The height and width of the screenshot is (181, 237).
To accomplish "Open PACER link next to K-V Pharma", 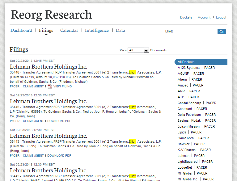I will coord(205,150).
